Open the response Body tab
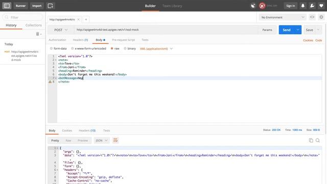 (52, 130)
